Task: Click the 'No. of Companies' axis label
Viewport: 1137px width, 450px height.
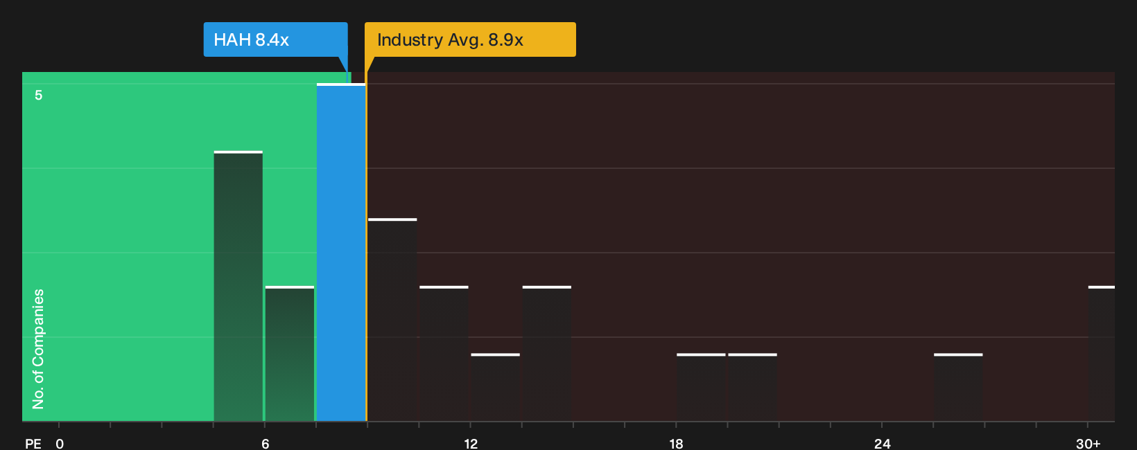Action: (x=38, y=349)
